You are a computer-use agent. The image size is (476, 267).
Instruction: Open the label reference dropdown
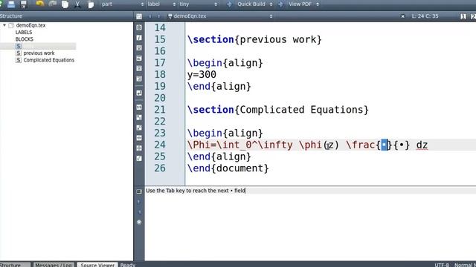tap(161, 4)
